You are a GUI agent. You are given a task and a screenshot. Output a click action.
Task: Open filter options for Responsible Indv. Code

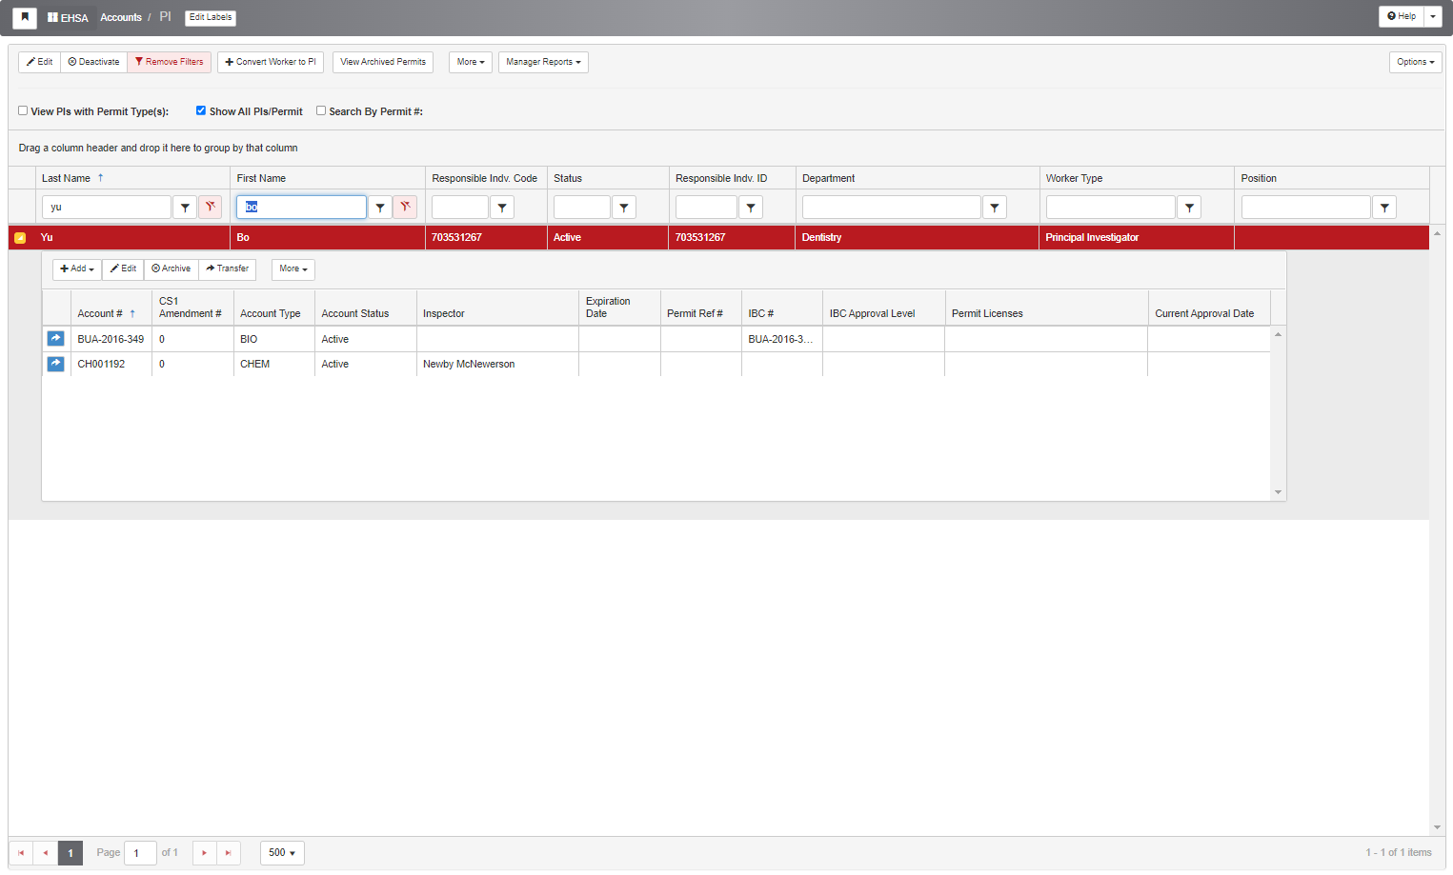coord(502,208)
